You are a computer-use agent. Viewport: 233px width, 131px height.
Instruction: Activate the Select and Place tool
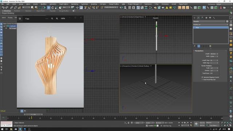60,8
